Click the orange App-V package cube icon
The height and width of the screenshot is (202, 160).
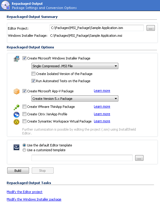click(x=16, y=91)
